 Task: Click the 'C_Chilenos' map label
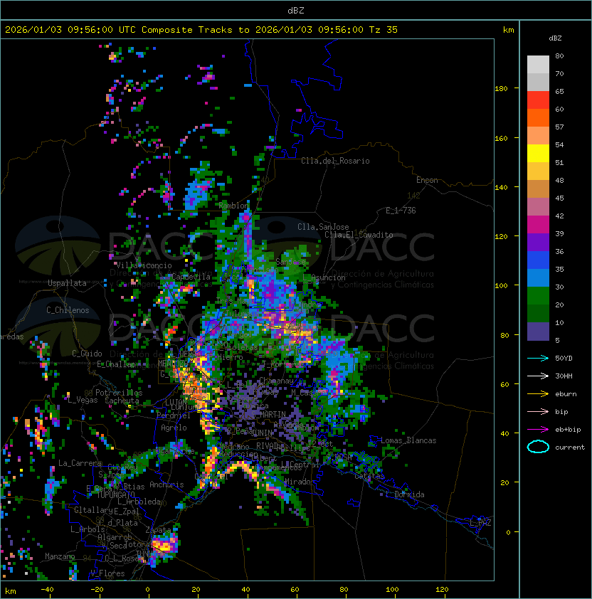click(68, 309)
